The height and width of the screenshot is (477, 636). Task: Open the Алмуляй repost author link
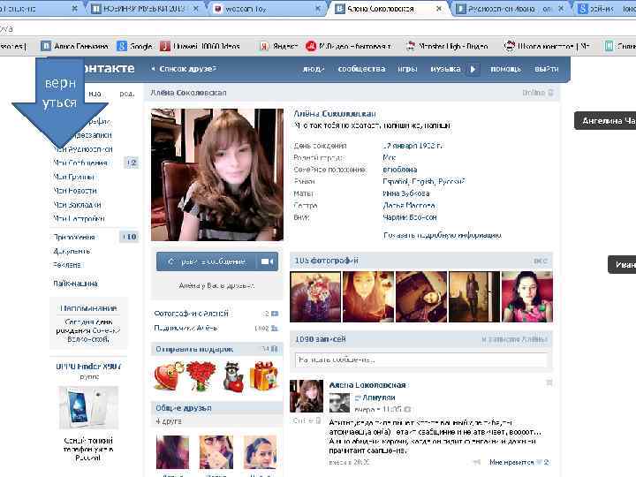[378, 397]
